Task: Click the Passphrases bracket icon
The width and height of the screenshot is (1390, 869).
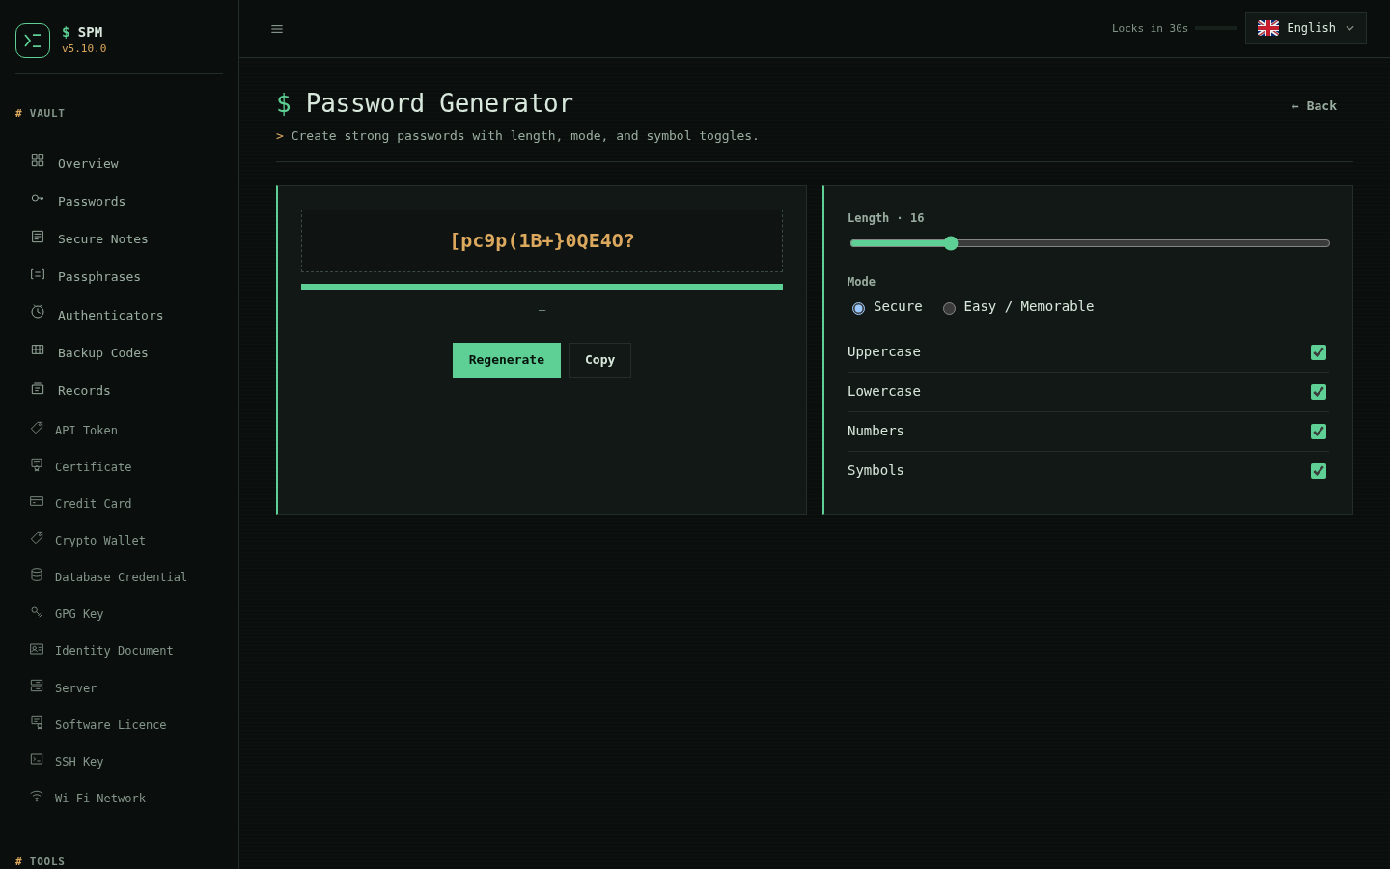Action: (x=38, y=274)
